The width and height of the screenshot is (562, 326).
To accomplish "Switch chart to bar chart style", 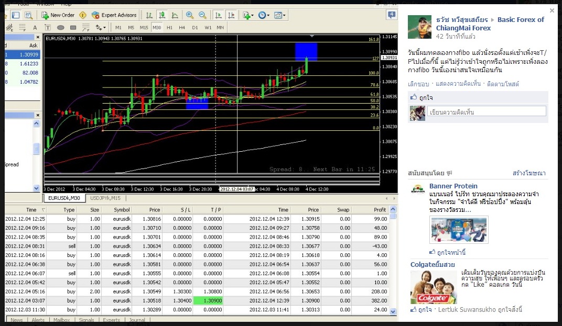I will pyautogui.click(x=149, y=15).
